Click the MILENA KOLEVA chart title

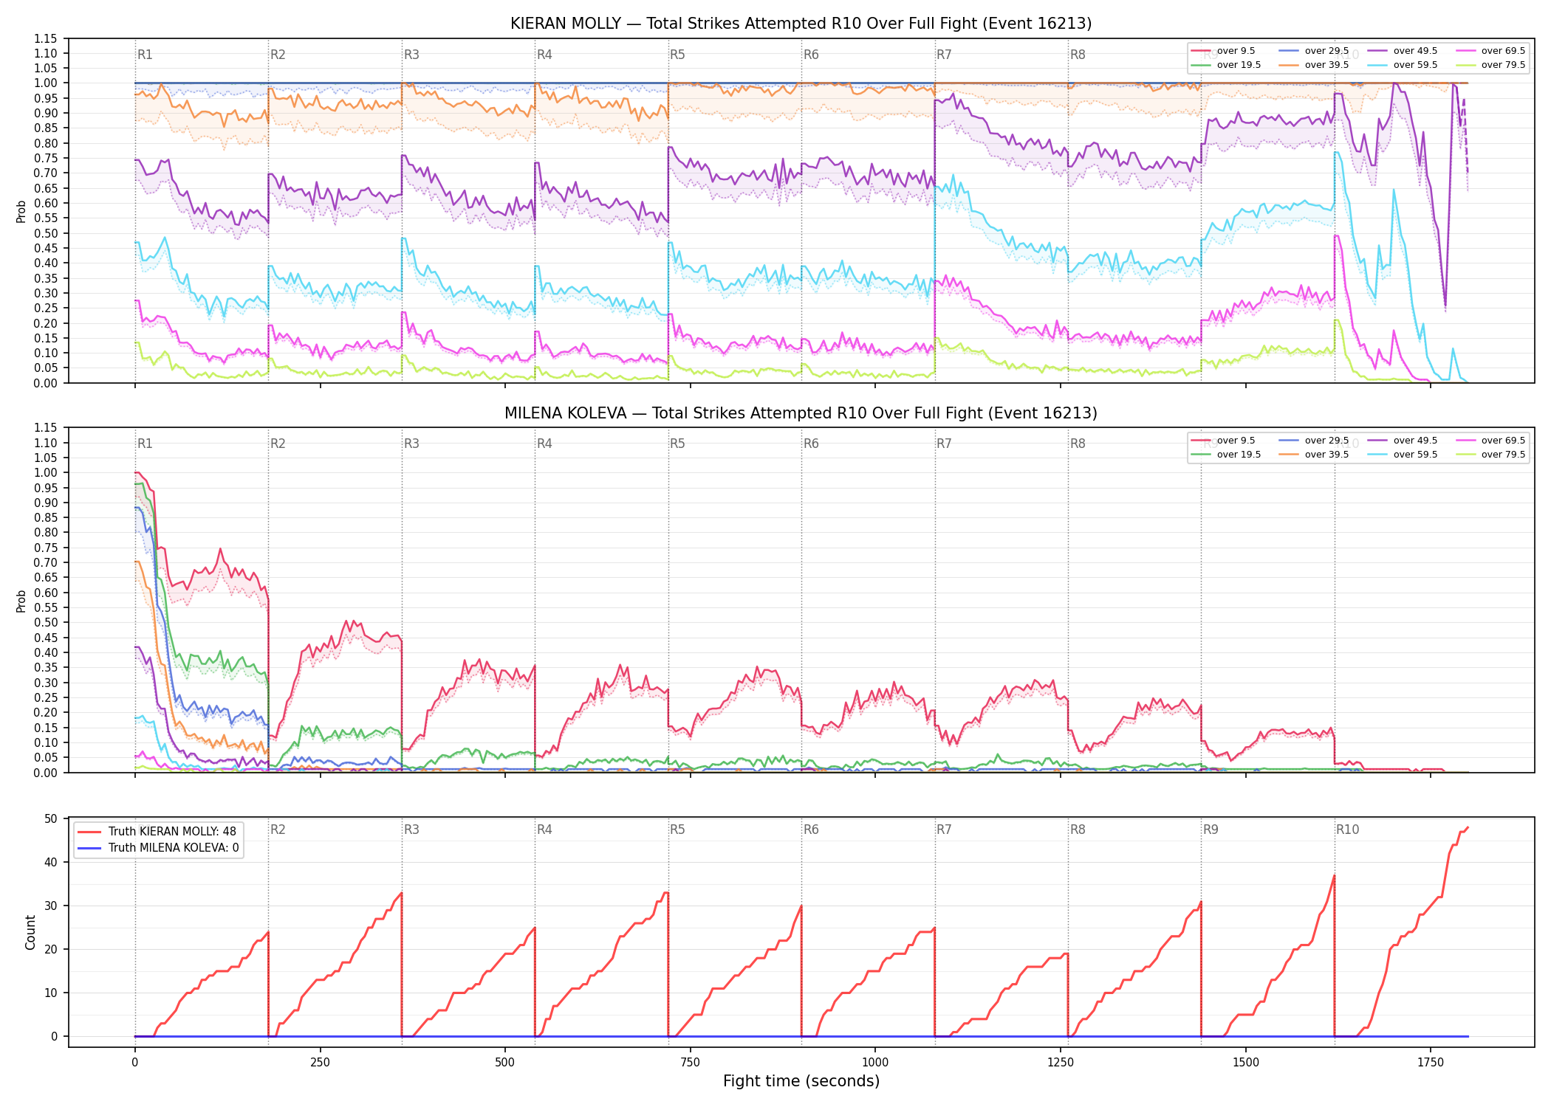[801, 413]
